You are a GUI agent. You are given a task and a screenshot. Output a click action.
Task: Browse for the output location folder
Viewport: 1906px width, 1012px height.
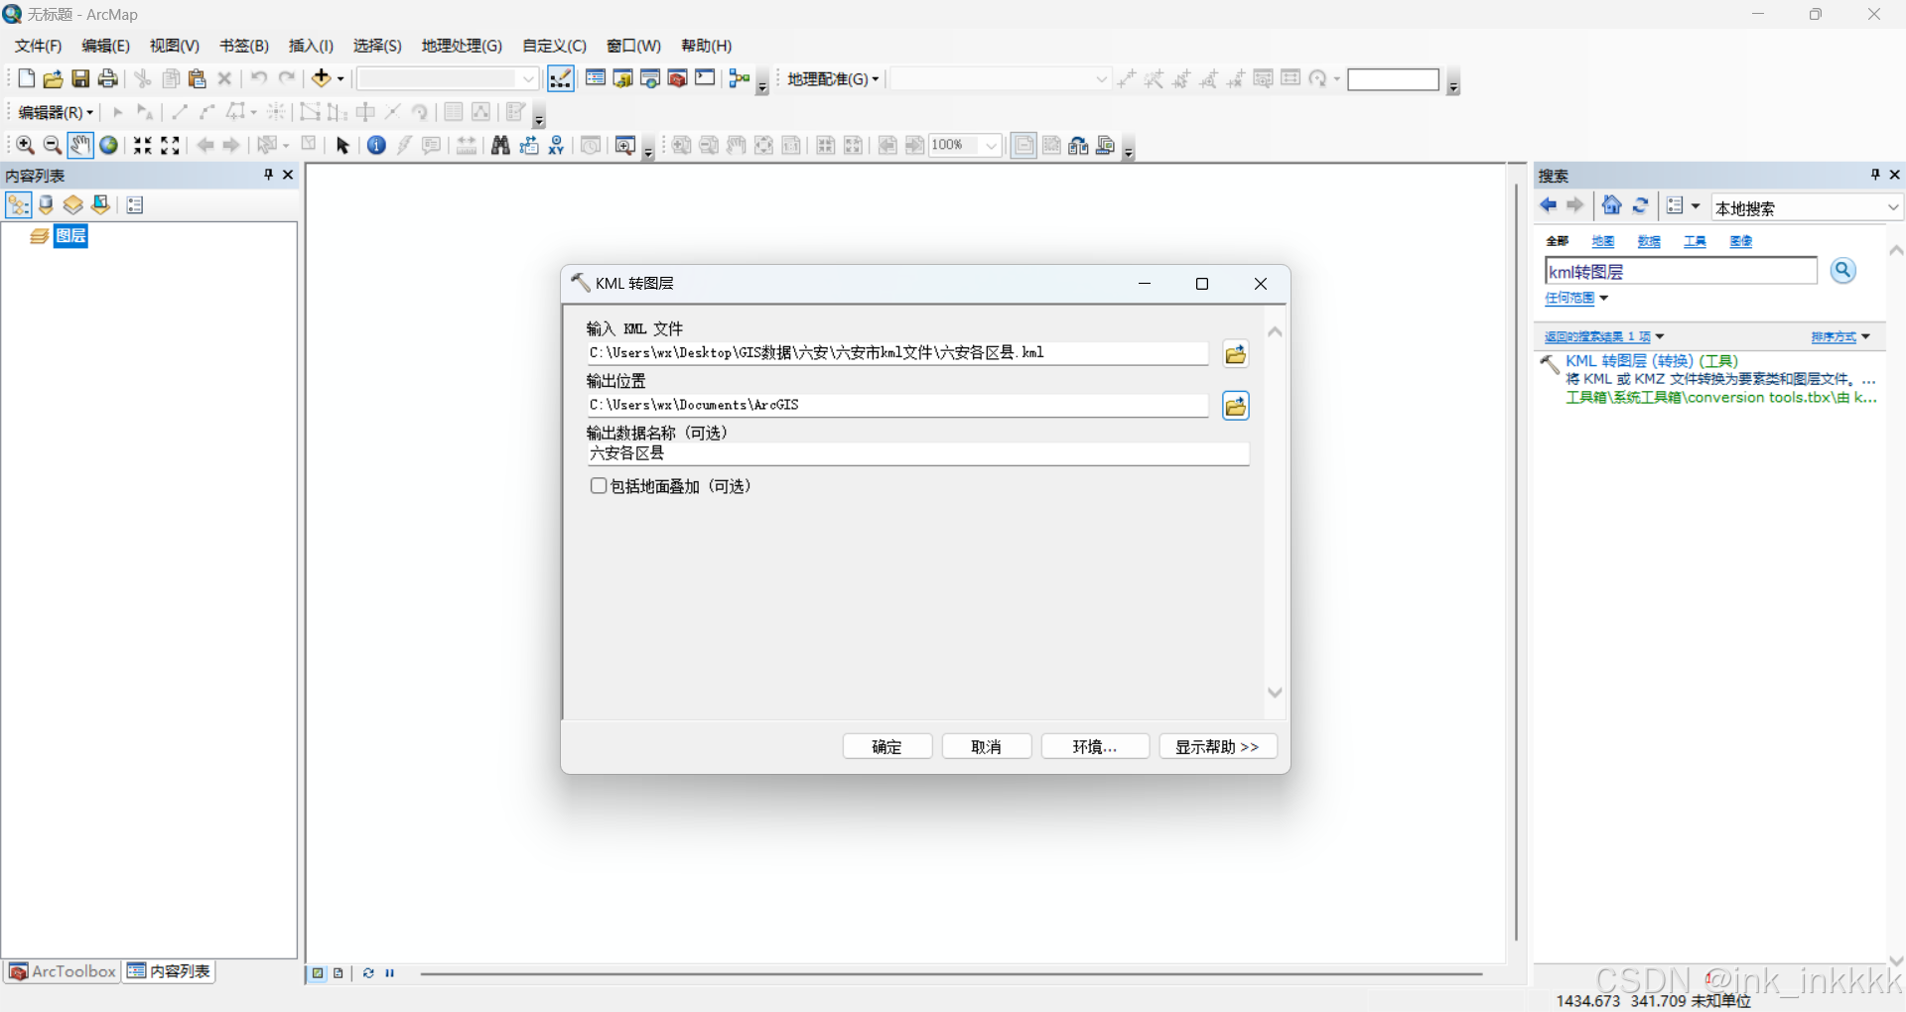pos(1235,406)
